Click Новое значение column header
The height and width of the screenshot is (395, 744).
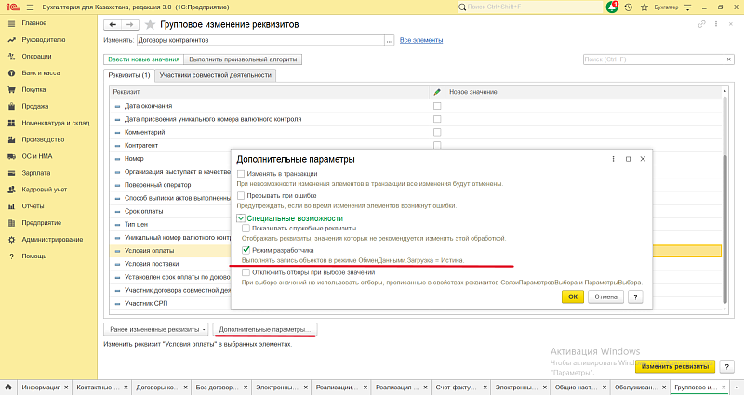pyautogui.click(x=583, y=92)
